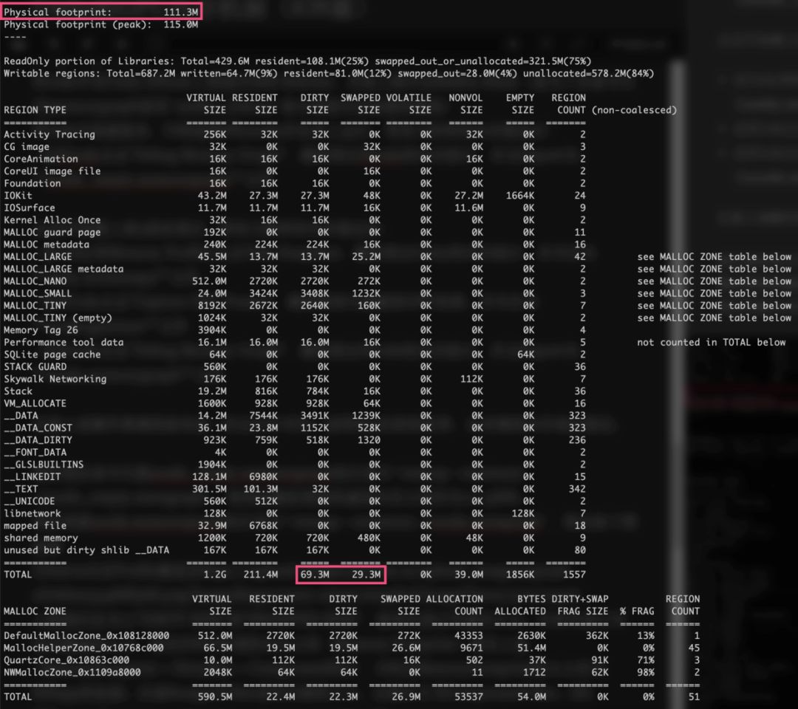Select the "CoreAnimation" row label
The width and height of the screenshot is (798, 709).
pos(41,159)
